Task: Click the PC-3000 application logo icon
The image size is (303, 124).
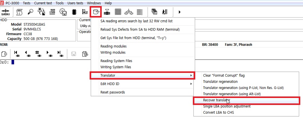Action: click(x=2, y=3)
